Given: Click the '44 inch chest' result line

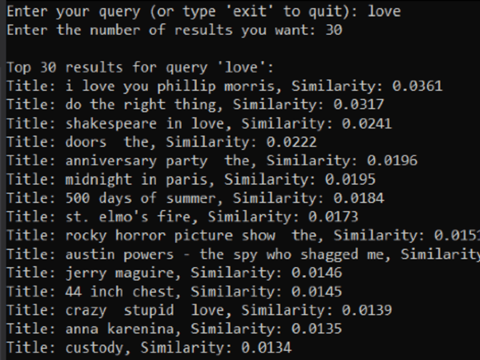Looking at the screenshot, I should tap(174, 292).
